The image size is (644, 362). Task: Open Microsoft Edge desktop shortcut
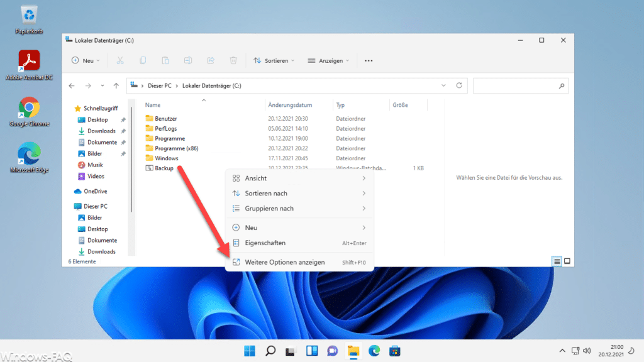coord(29,158)
